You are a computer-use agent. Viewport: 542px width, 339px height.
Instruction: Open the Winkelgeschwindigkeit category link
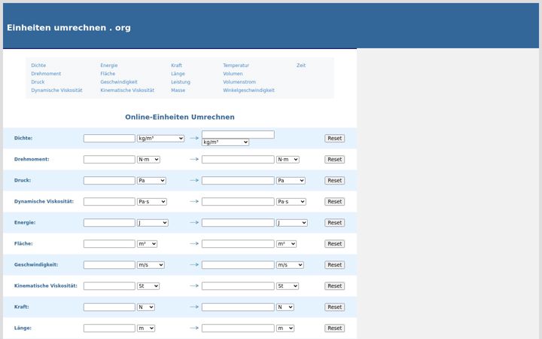248,90
